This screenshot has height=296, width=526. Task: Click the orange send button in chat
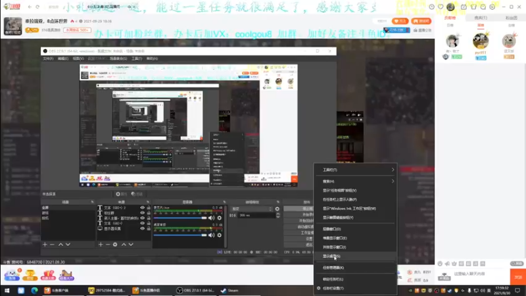point(518,277)
